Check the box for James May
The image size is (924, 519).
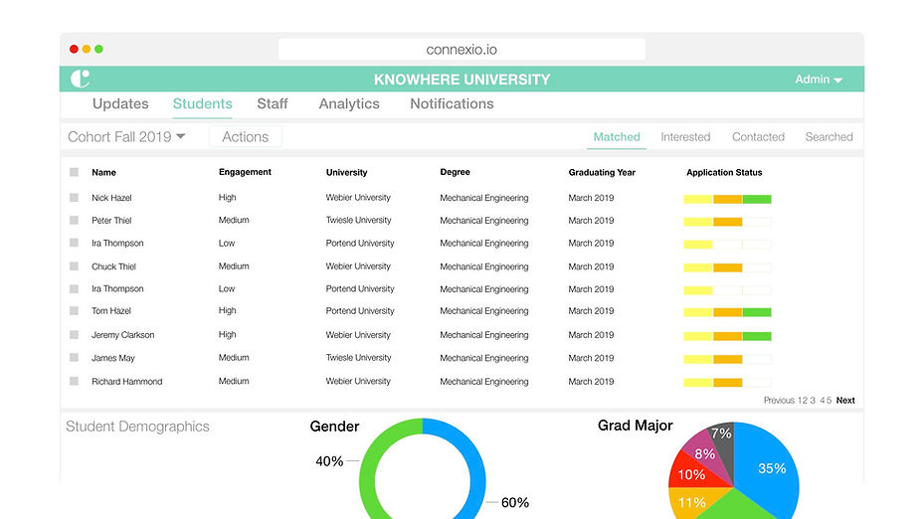pos(74,358)
